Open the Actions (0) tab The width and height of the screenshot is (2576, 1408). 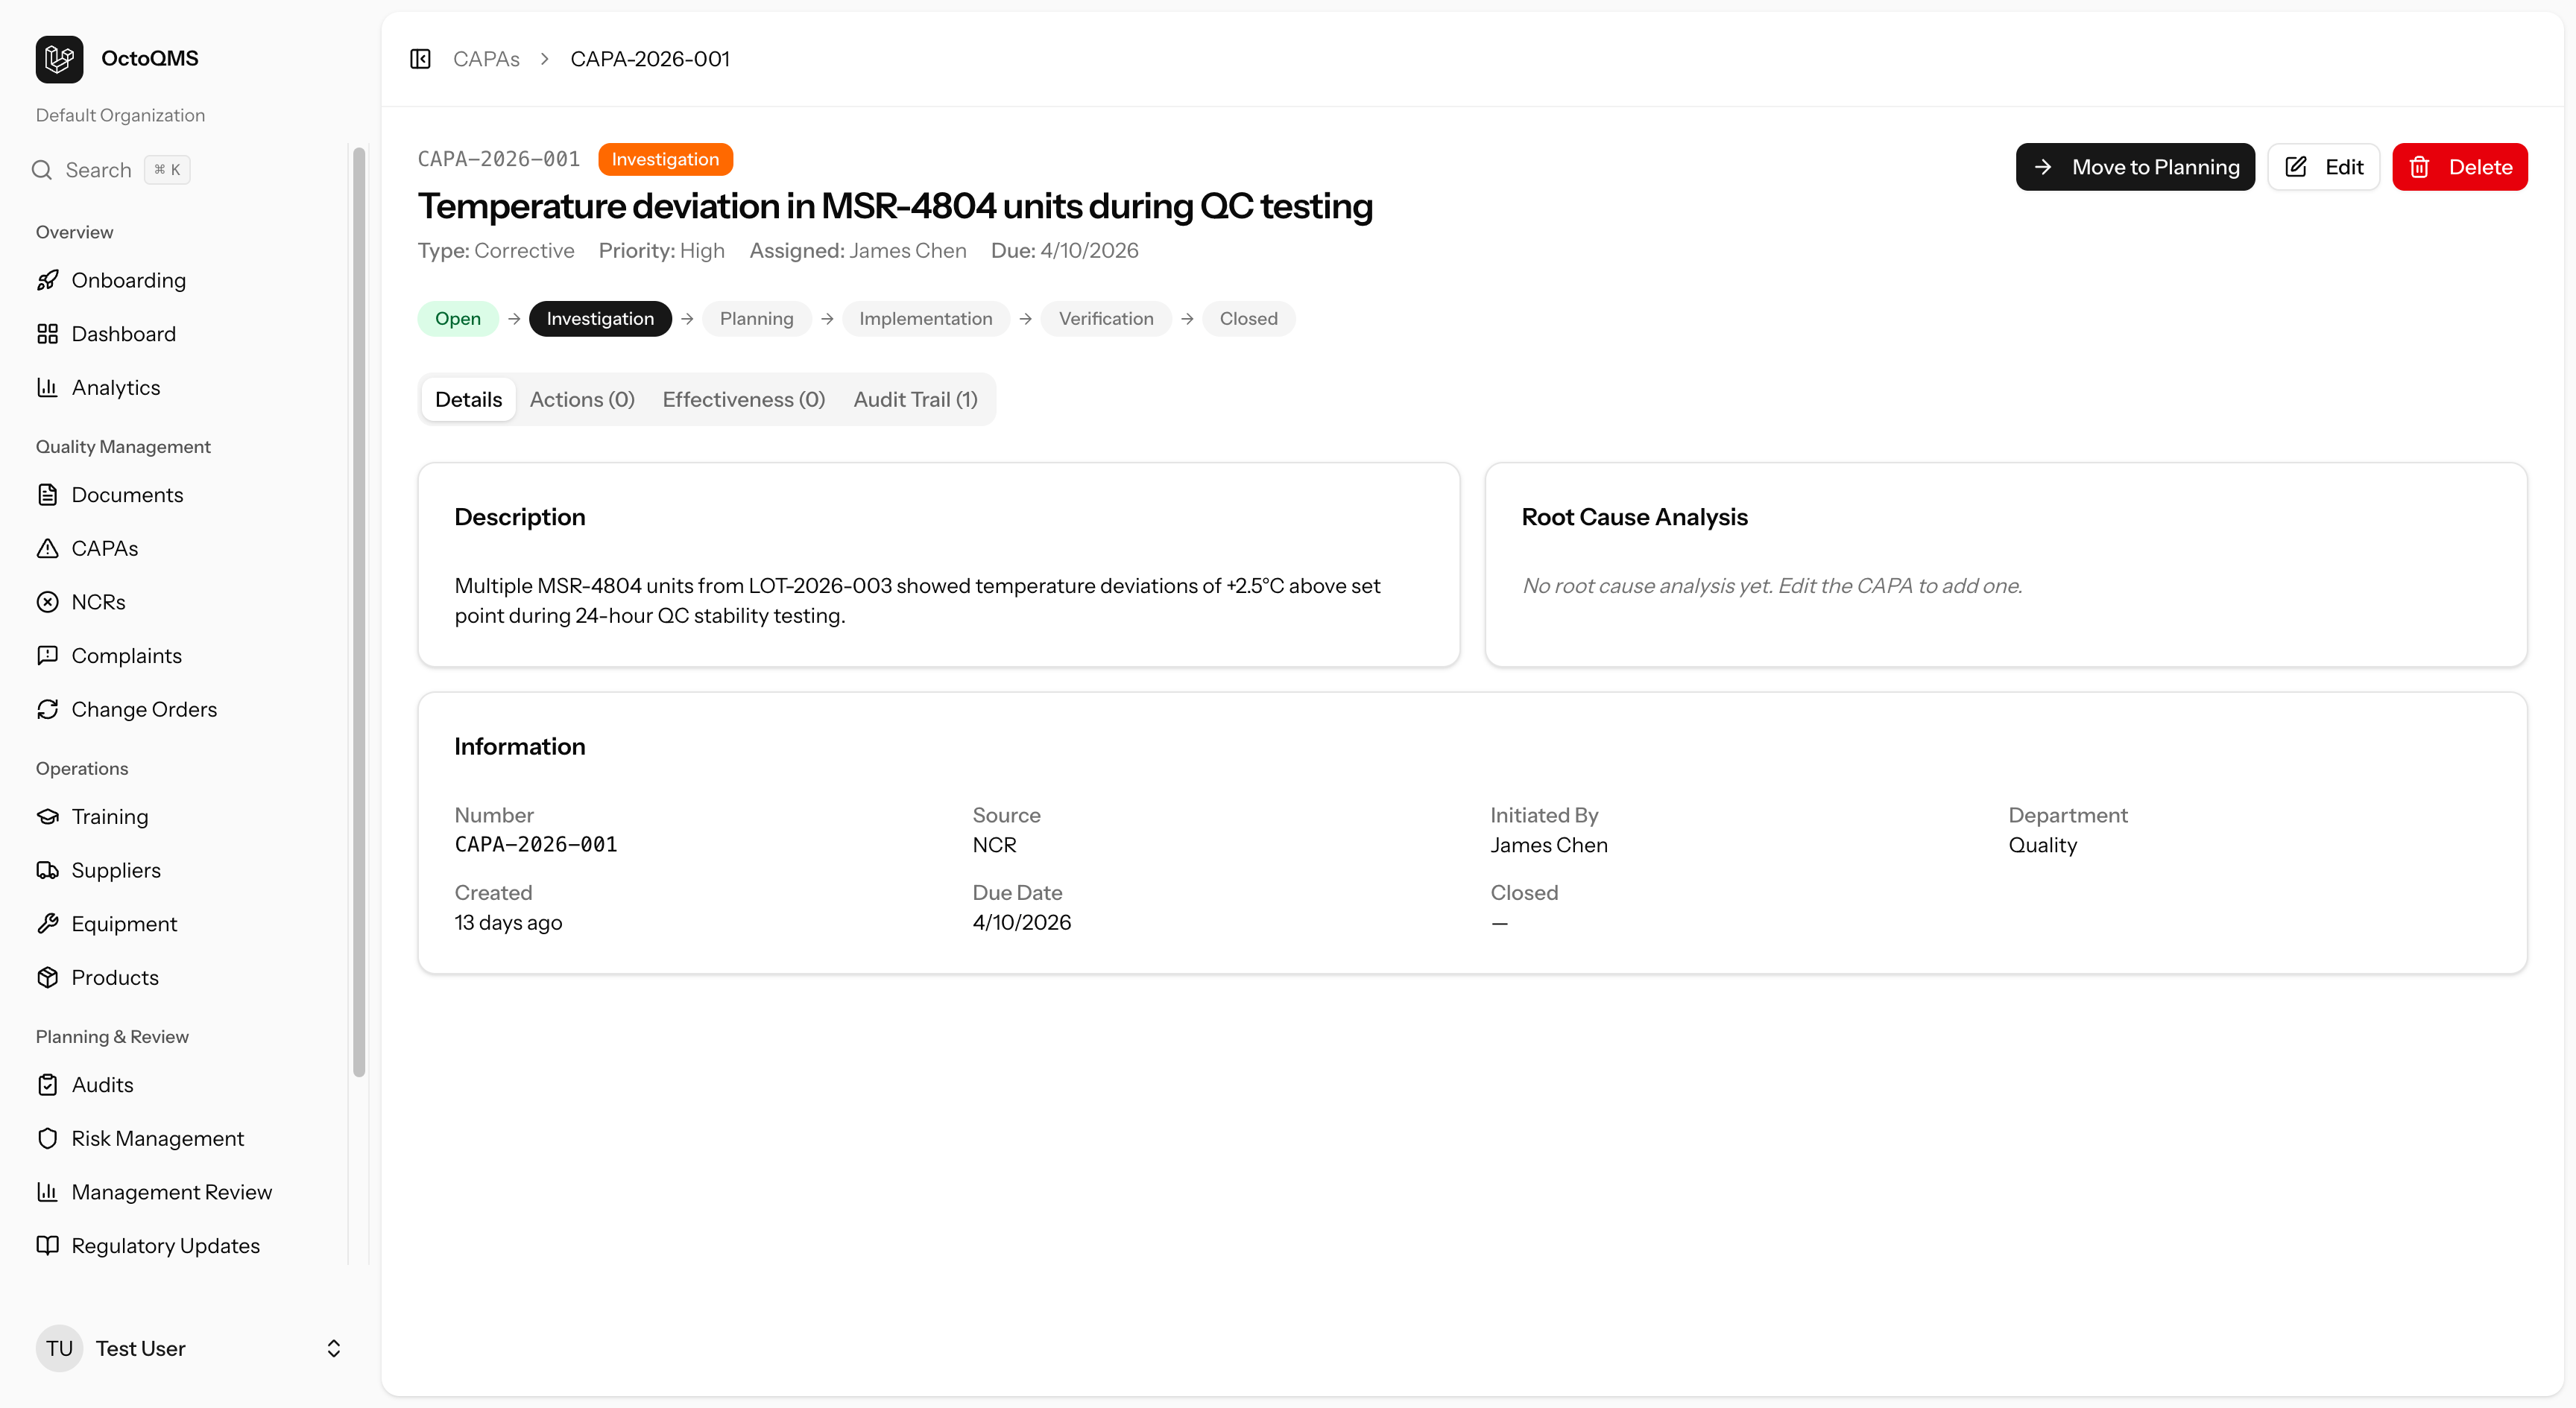[x=582, y=400]
